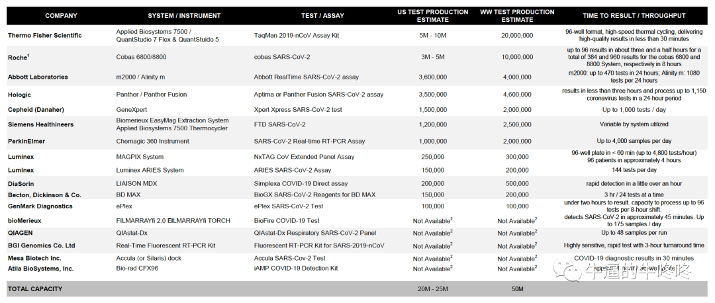
Task: Click the SYSTEM / INSTRUMENT column header
Action: pyautogui.click(x=184, y=15)
